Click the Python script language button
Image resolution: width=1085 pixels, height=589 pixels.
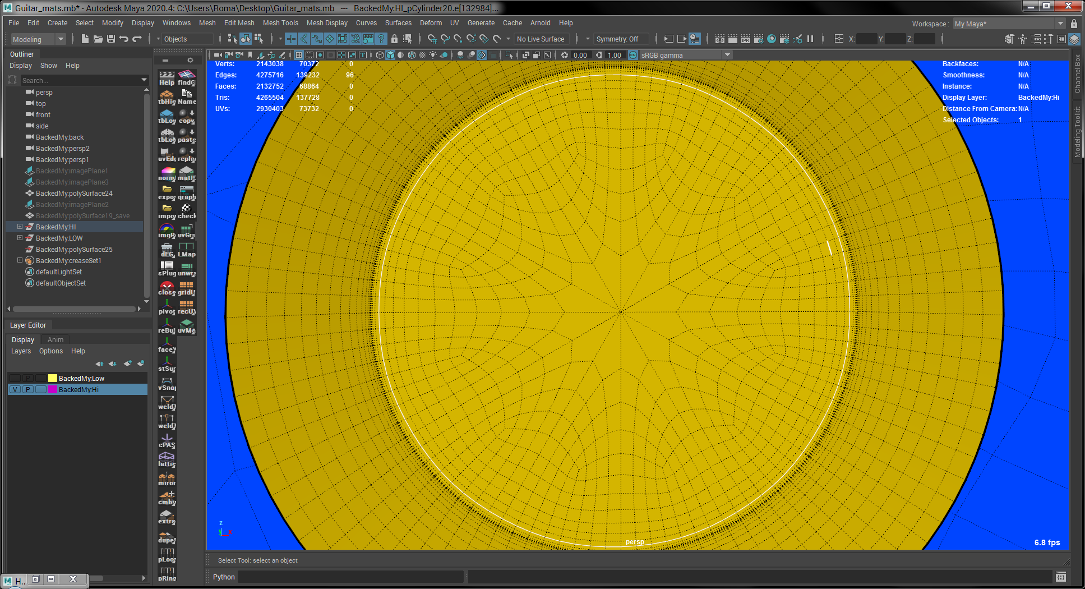tap(224, 577)
